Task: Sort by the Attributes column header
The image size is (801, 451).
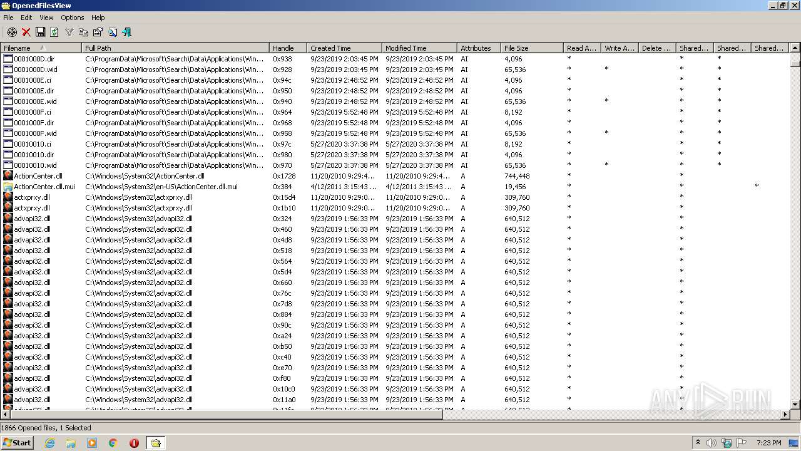Action: pos(479,48)
